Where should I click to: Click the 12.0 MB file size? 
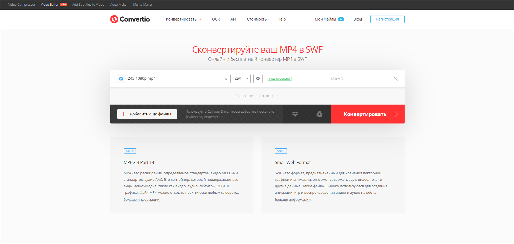click(x=336, y=79)
